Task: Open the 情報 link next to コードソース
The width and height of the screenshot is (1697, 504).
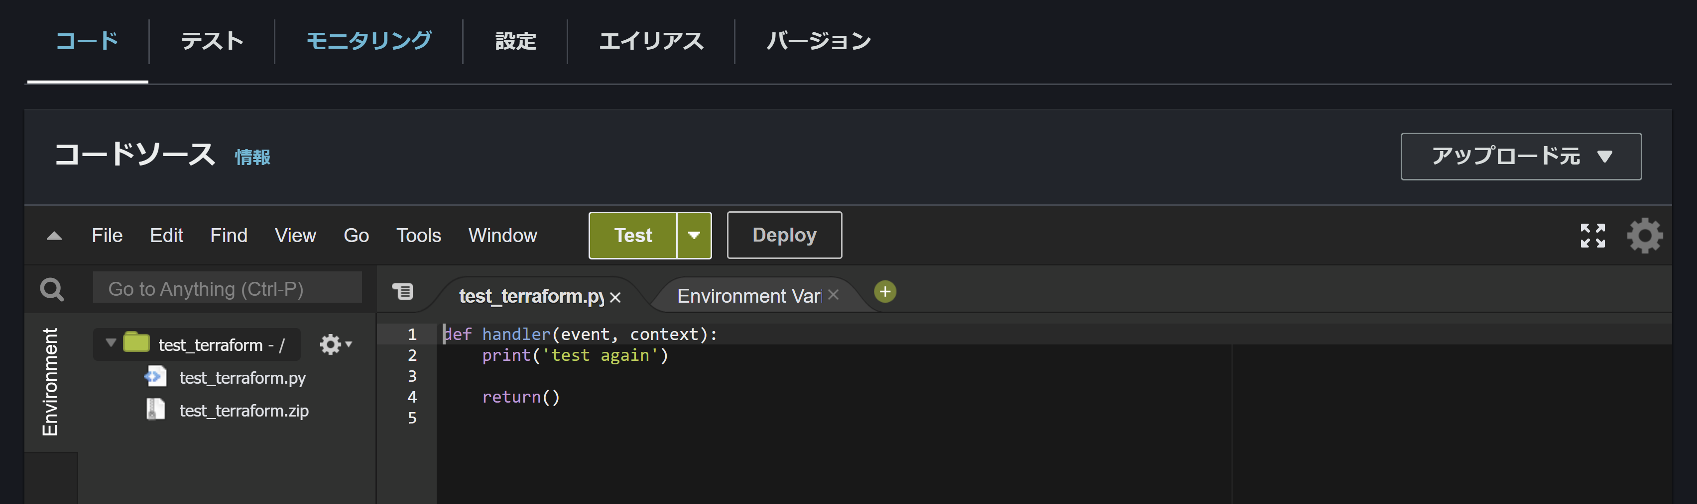Action: click(252, 157)
